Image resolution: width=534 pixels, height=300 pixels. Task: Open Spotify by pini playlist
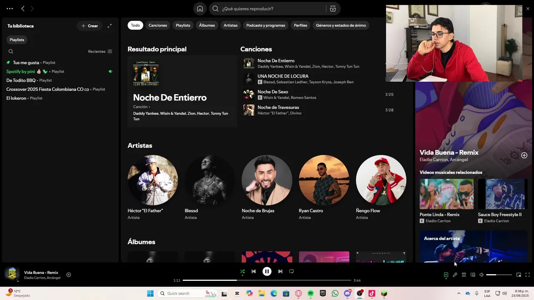(x=60, y=71)
